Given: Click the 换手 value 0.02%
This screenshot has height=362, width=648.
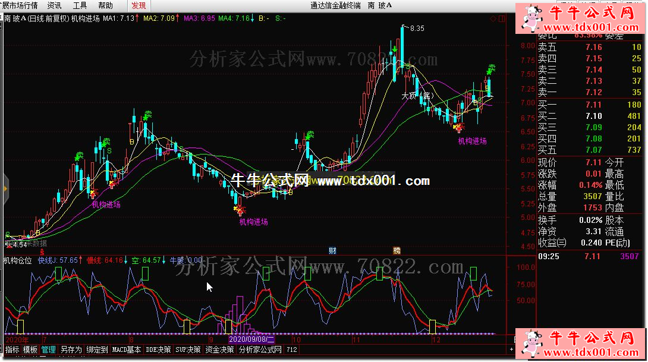Looking at the screenshot, I should 590,220.
